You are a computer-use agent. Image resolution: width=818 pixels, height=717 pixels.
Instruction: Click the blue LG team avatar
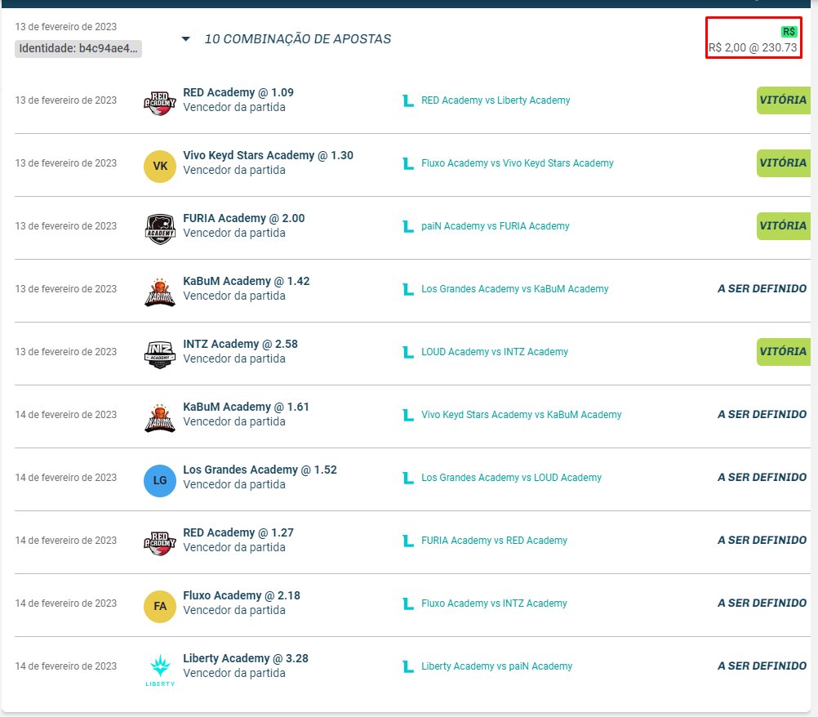(x=160, y=481)
